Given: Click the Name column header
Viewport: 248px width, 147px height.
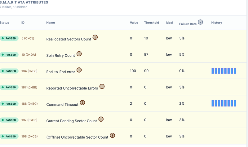Looking at the screenshot, I should coord(51,23).
